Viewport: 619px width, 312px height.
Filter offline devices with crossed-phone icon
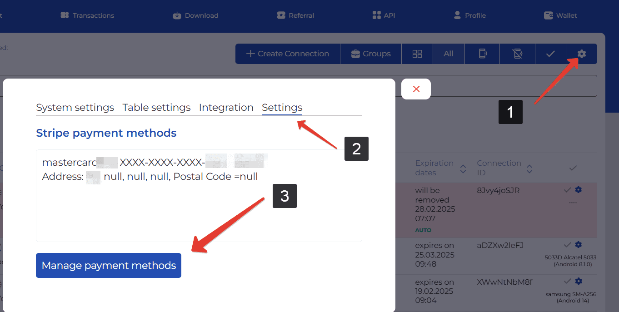(517, 54)
